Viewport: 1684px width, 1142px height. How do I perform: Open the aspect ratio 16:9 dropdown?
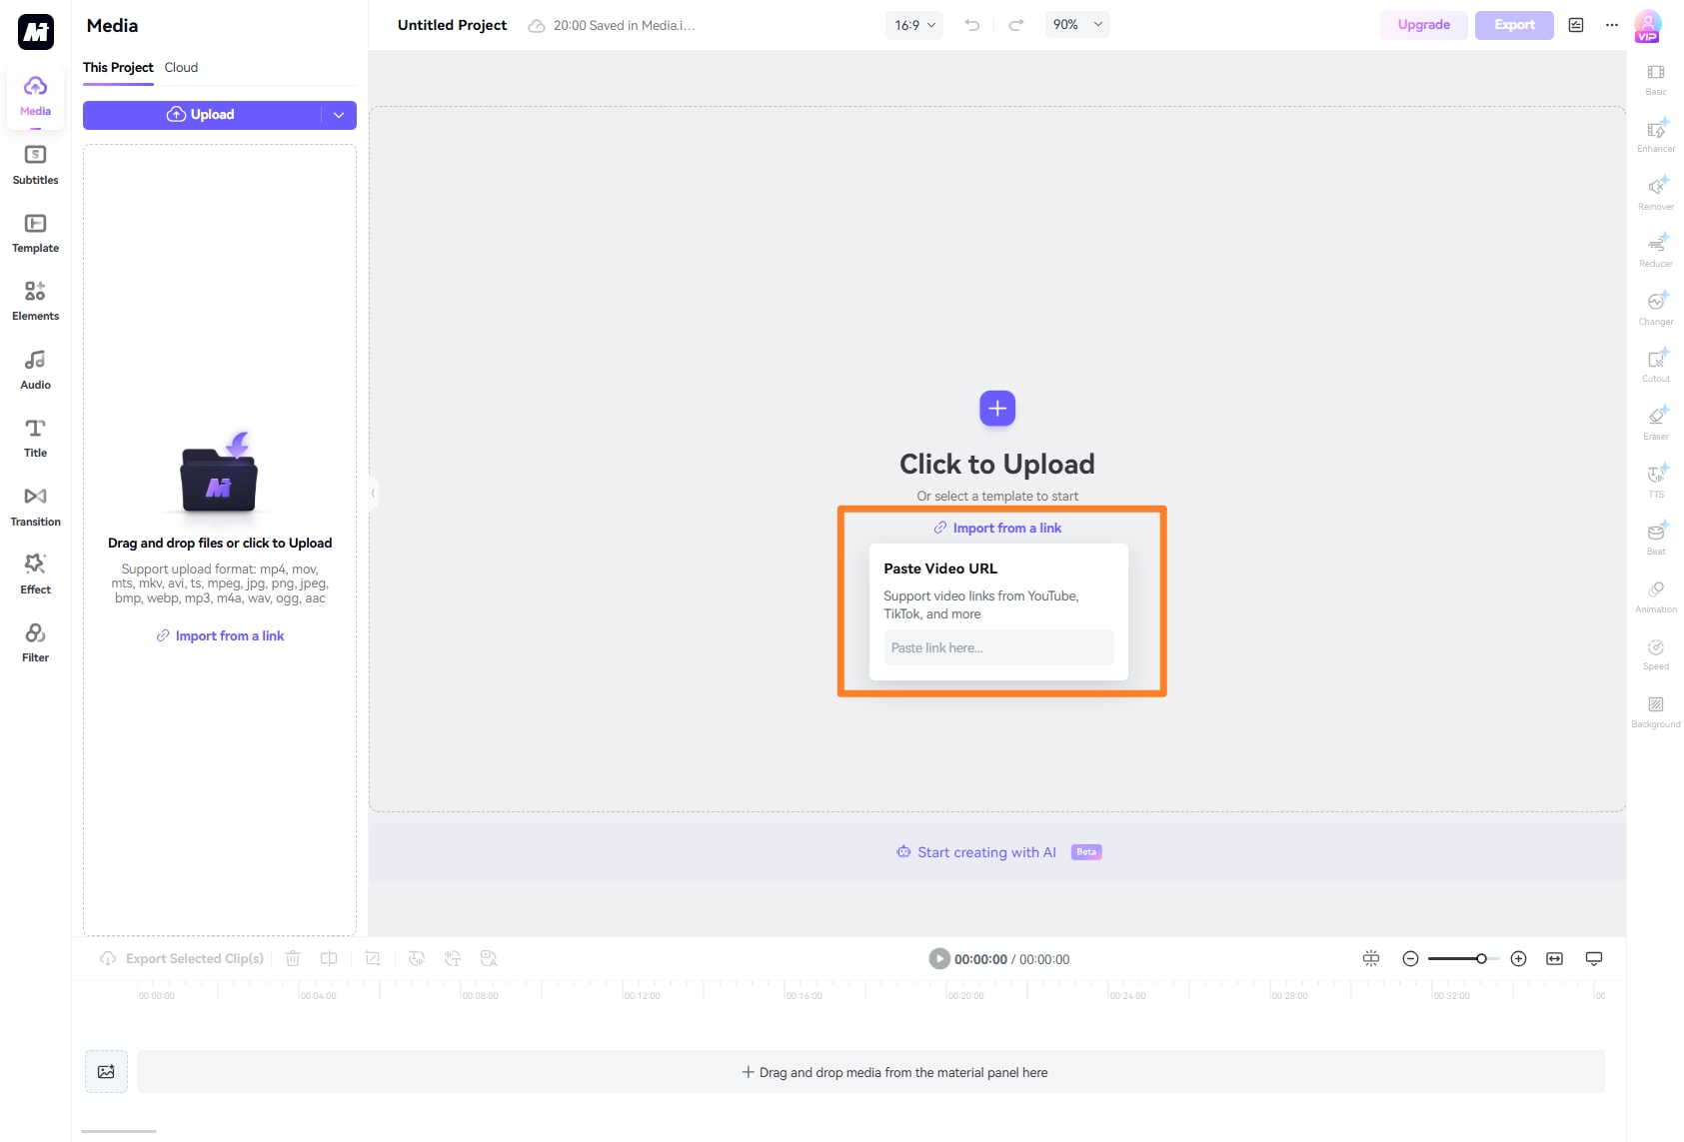tap(912, 25)
